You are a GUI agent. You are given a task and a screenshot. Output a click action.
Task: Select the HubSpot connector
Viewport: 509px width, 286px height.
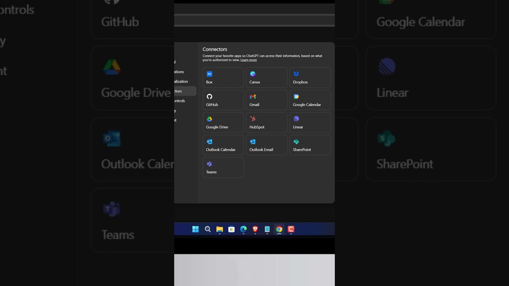tap(266, 122)
